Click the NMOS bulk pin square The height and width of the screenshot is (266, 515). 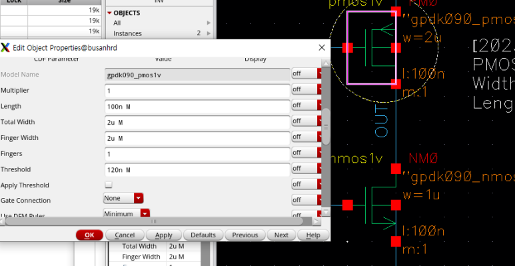396,205
